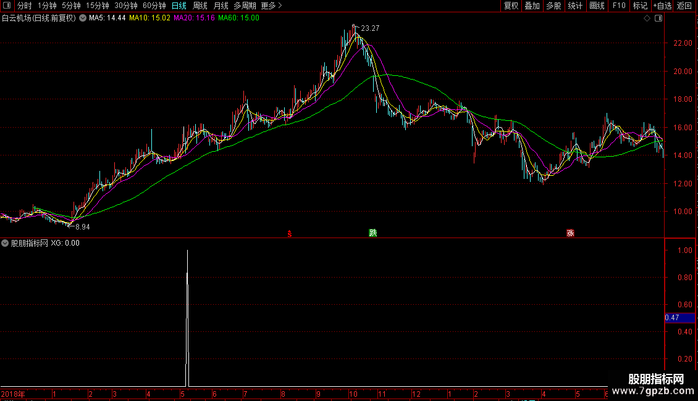Click the green 跌 event marker
698x401 pixels.
coord(373,233)
